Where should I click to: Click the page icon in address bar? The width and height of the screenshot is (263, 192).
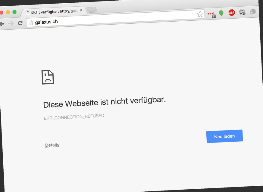pyautogui.click(x=30, y=22)
